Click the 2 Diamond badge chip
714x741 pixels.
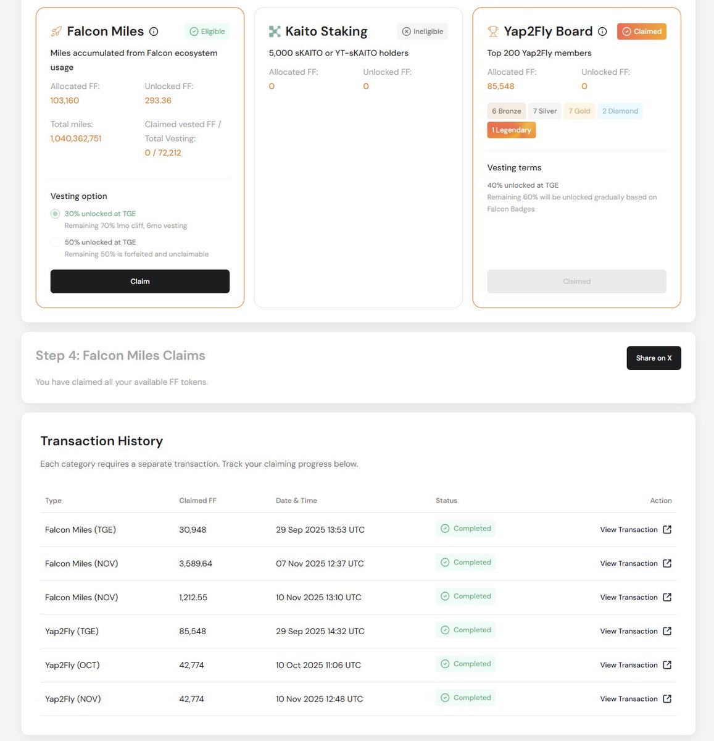[620, 111]
